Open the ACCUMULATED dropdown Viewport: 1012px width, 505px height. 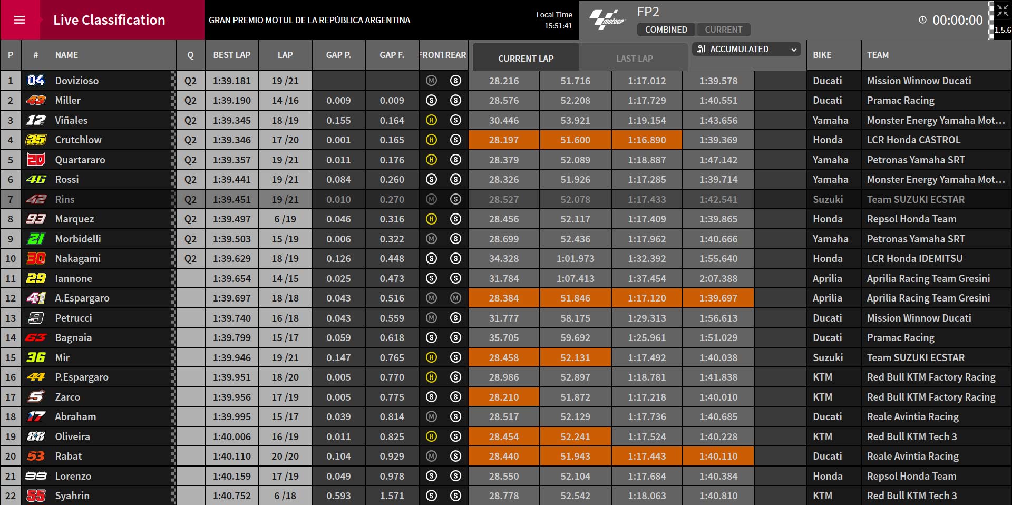coord(746,49)
